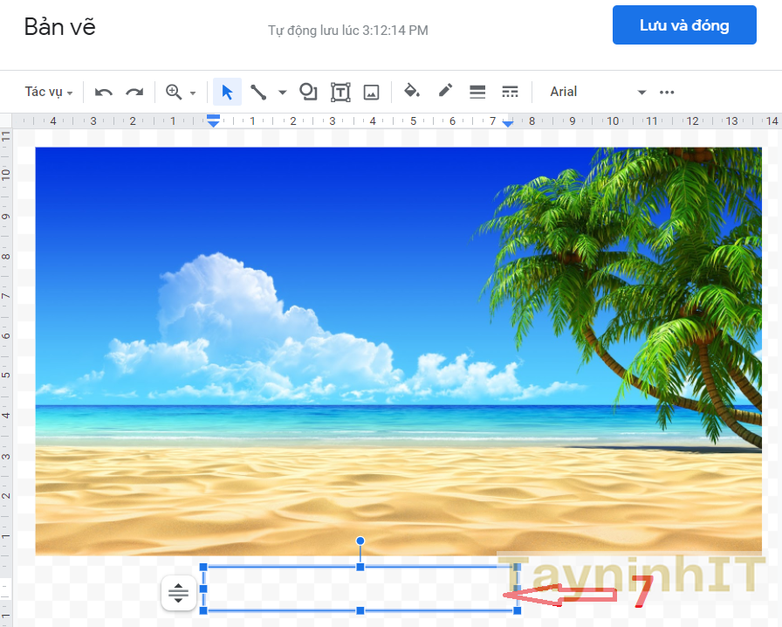Open the border weight options
The image size is (782, 627).
[477, 92]
